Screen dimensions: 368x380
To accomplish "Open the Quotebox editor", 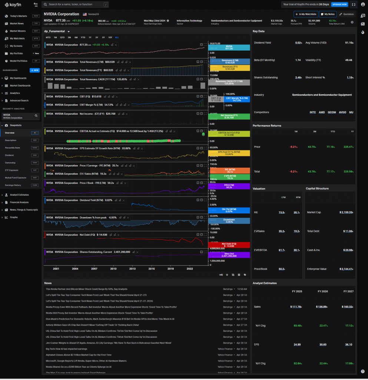I will tap(347, 14).
